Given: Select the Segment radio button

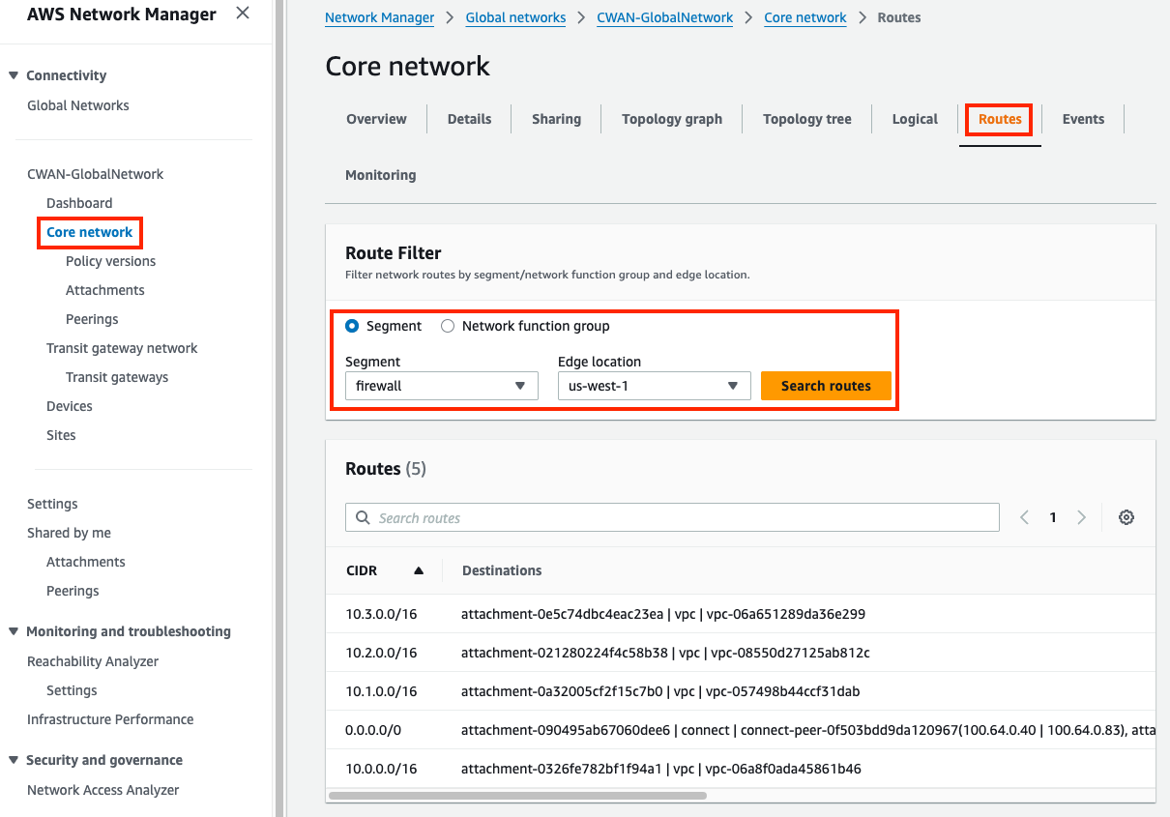Looking at the screenshot, I should (352, 326).
